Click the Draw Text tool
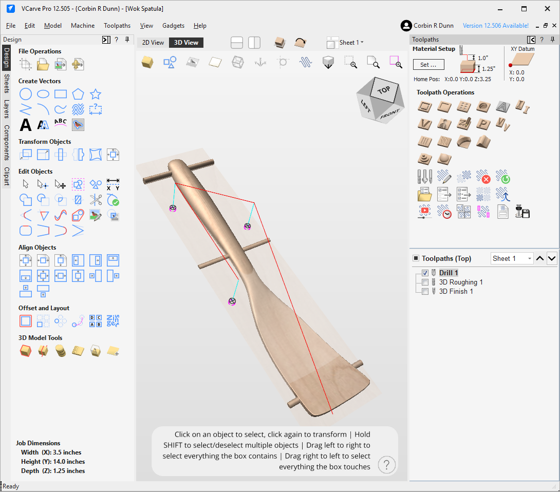Image resolution: width=560 pixels, height=492 pixels. click(26, 124)
